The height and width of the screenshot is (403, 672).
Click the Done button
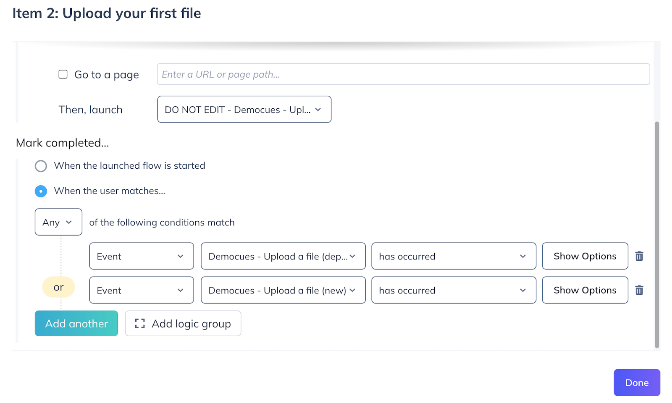tap(636, 382)
